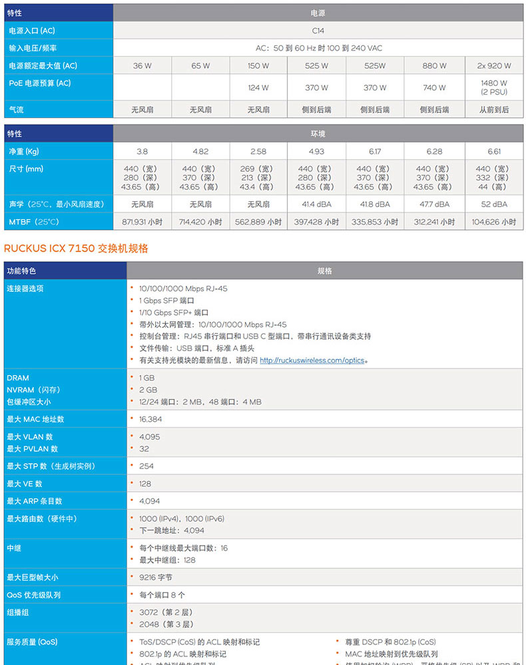
Task: Click the 4,095 VLAN value
Action: point(150,437)
